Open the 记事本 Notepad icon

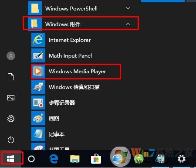(x=38, y=134)
